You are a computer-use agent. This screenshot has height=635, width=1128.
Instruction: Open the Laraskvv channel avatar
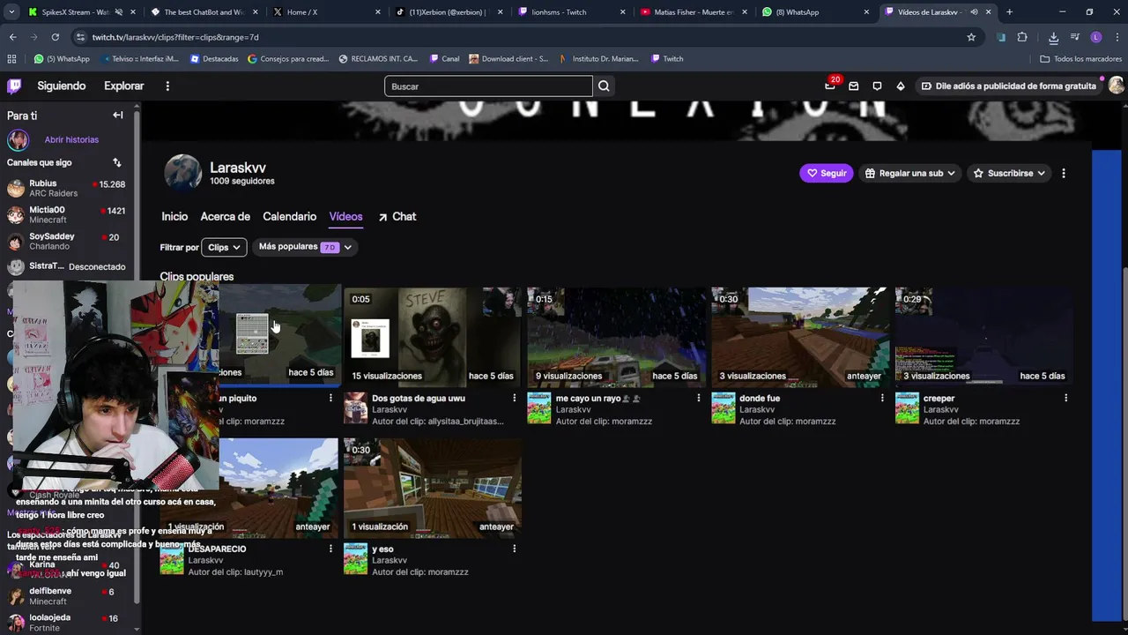[182, 173]
